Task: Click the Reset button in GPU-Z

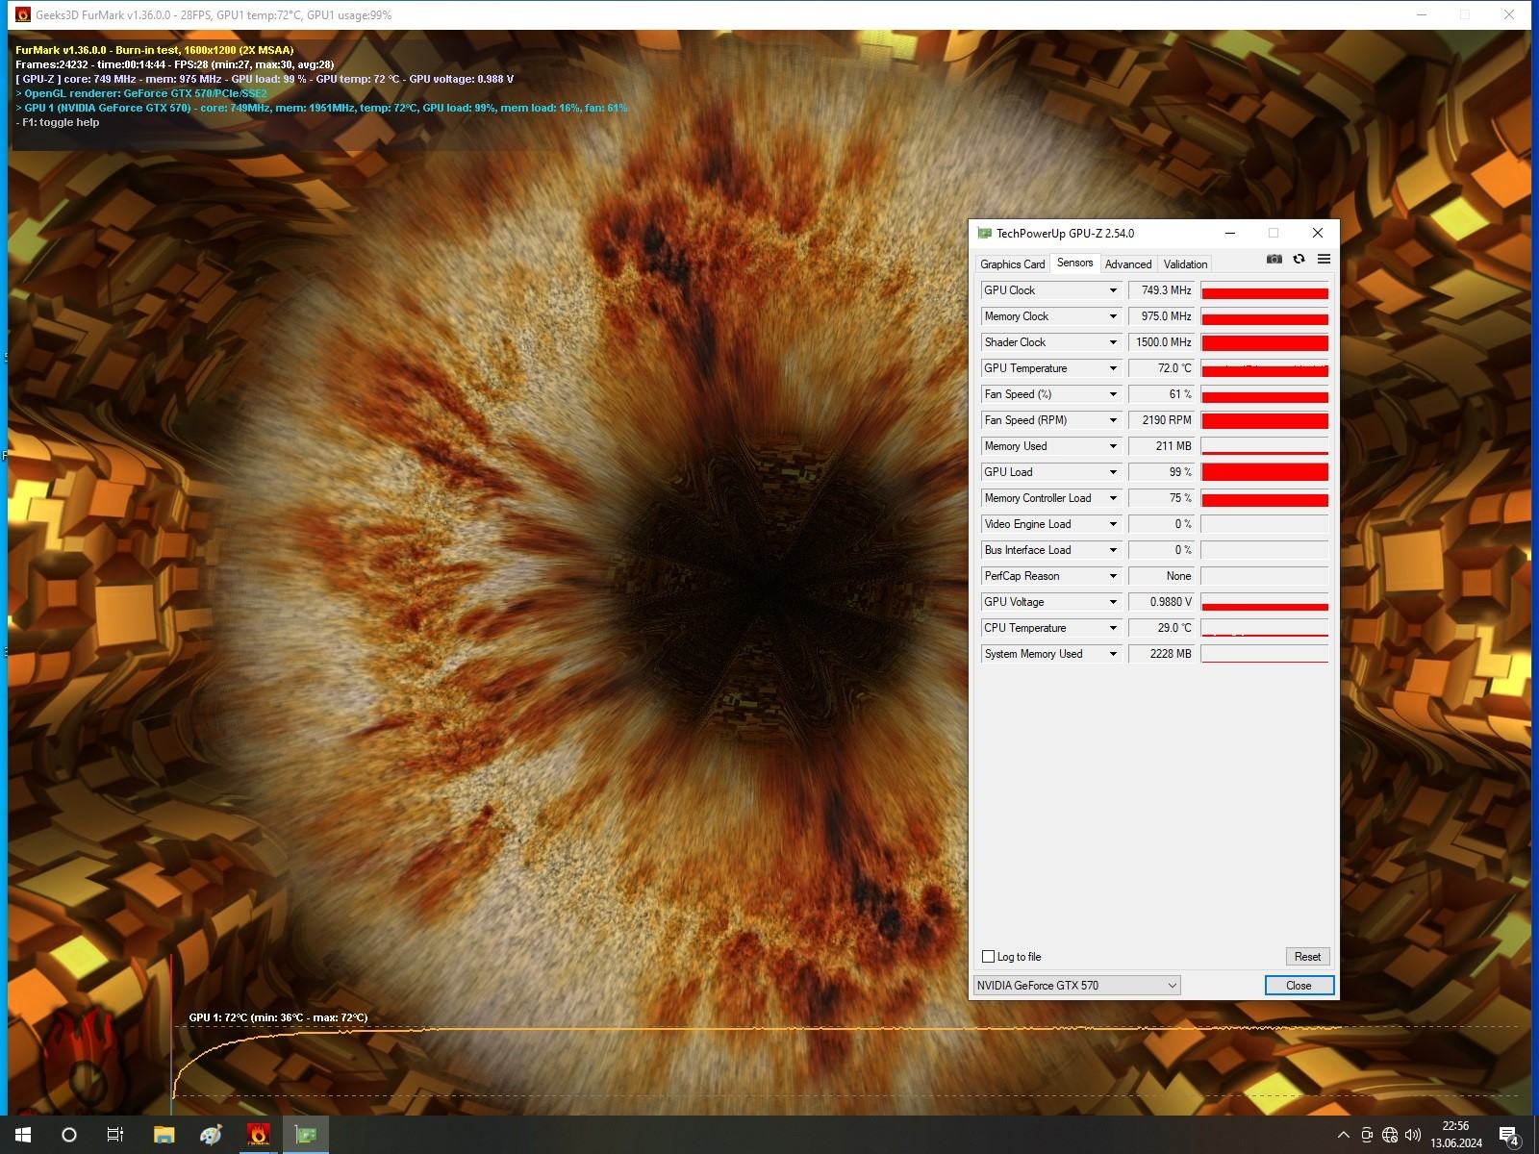Action: click(1307, 956)
